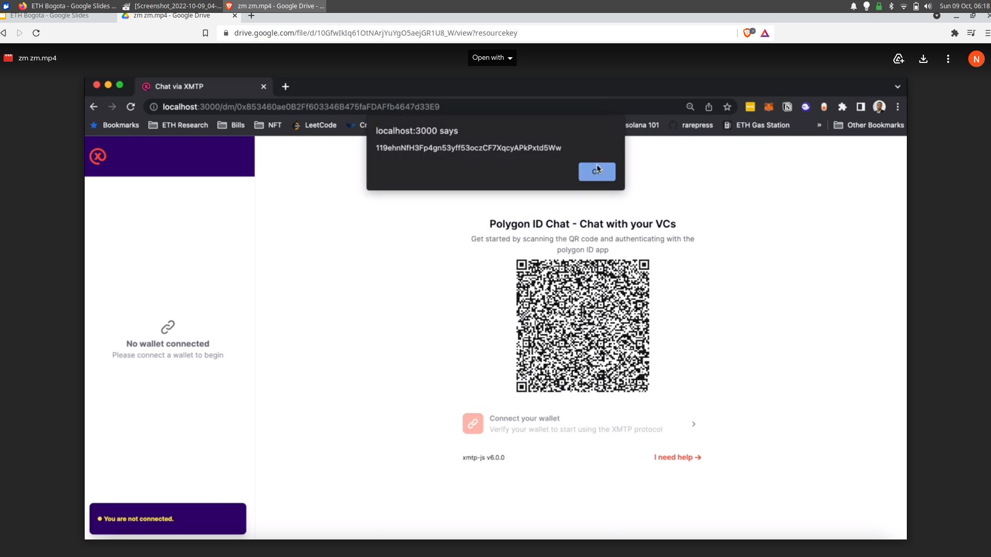This screenshot has width=991, height=557.
Task: Open the LeetCode bookmark
Action: [x=314, y=125]
